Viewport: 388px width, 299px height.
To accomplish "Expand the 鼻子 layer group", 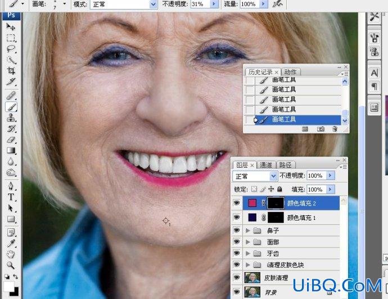I will point(247,231).
